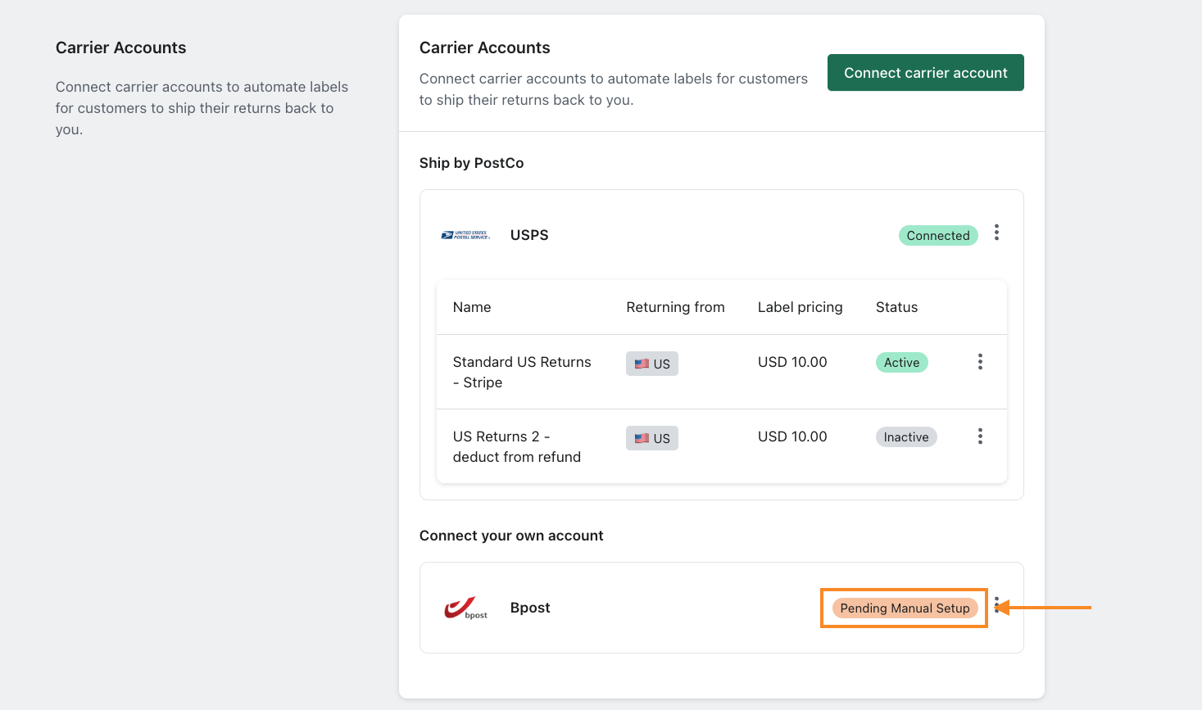Click the Connect carrier account button
The width and height of the screenshot is (1202, 710).
[x=925, y=73]
